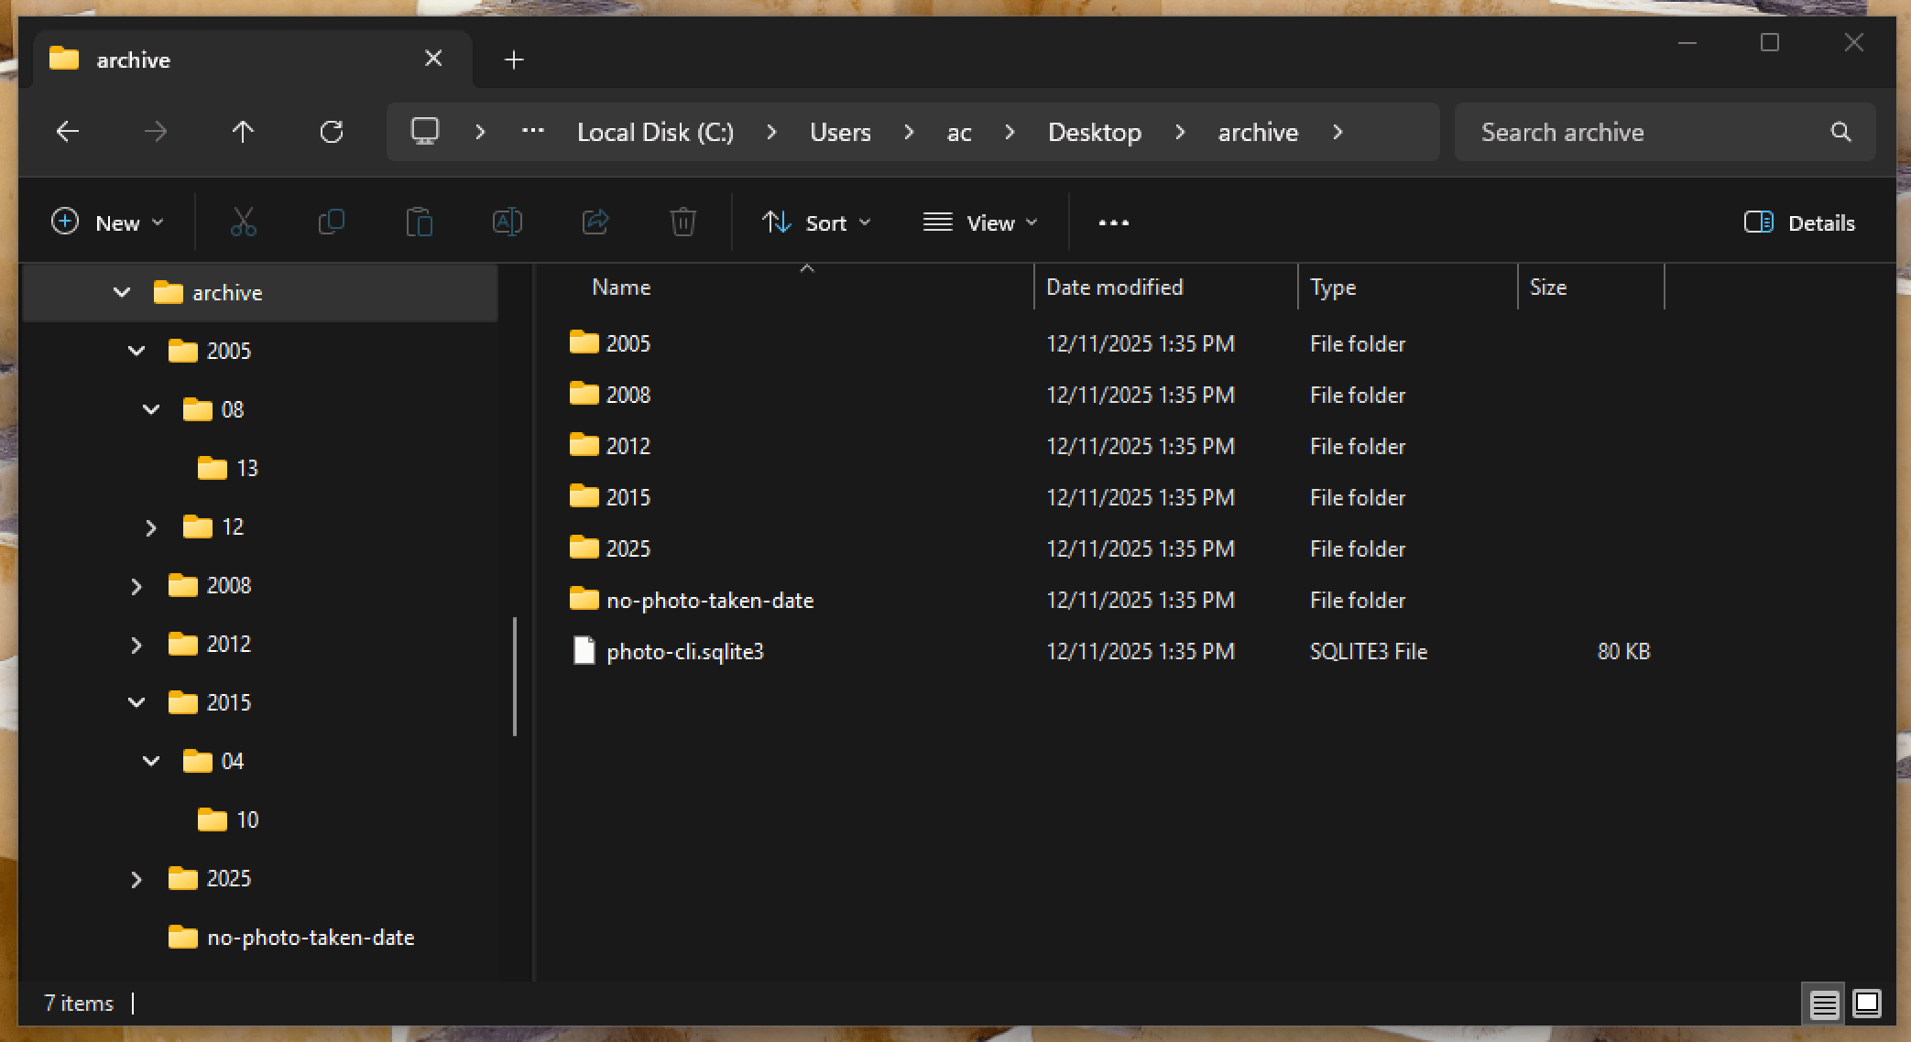Image resolution: width=1911 pixels, height=1042 pixels.
Task: Click the forward navigation arrow
Action: click(156, 132)
